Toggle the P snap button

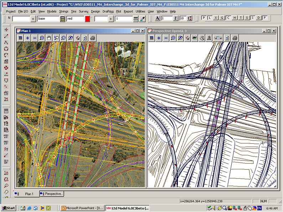[204, 18]
